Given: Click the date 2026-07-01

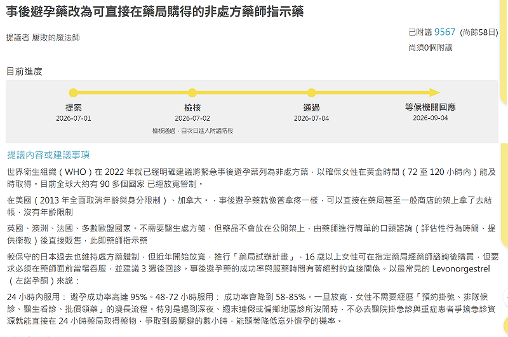Looking at the screenshot, I should [x=74, y=118].
